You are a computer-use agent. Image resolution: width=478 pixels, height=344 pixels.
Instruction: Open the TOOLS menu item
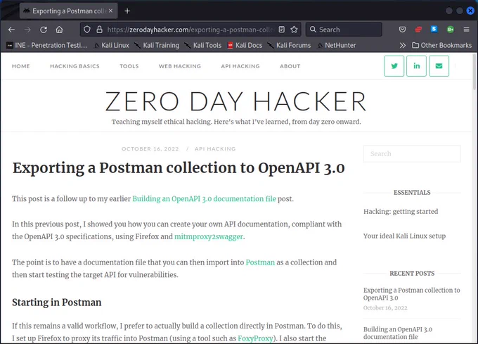coord(129,66)
